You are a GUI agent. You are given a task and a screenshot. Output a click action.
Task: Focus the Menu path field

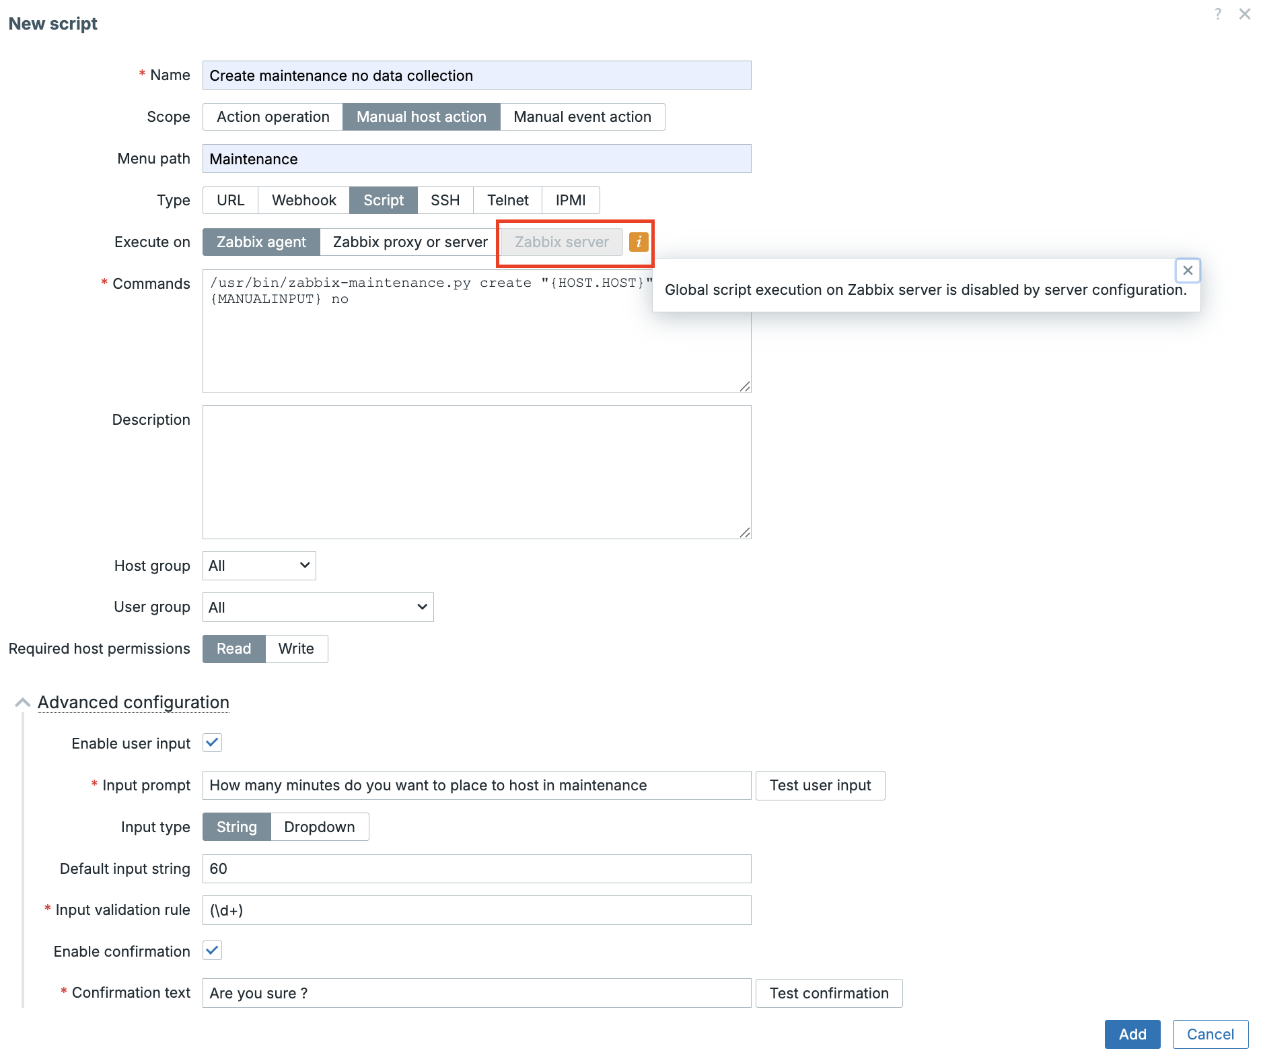(477, 159)
